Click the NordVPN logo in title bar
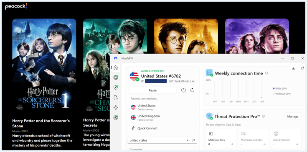This screenshot has height=152, width=307. point(116,58)
